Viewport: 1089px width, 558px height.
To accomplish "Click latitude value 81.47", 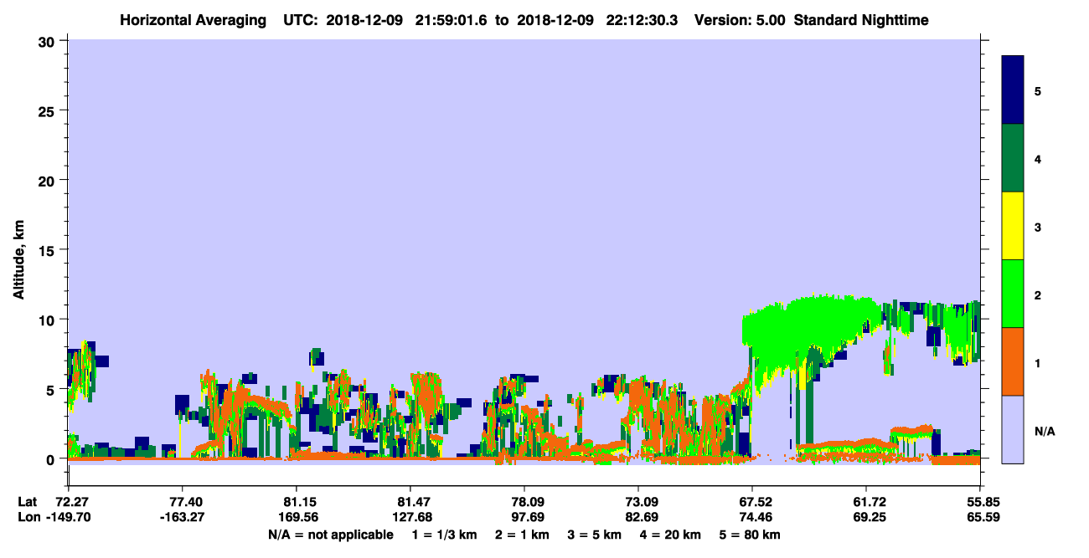I will coord(410,501).
